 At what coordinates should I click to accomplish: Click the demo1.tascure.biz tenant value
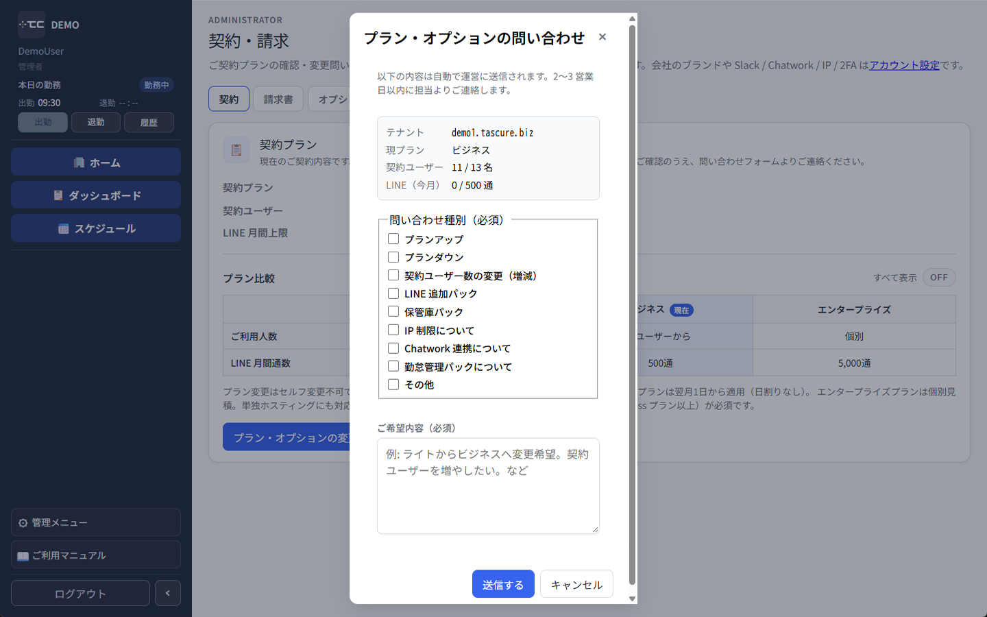click(x=493, y=132)
